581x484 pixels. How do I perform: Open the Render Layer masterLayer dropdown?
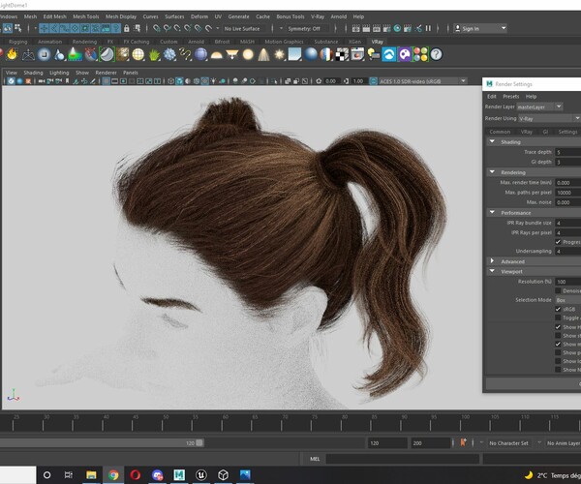540,106
